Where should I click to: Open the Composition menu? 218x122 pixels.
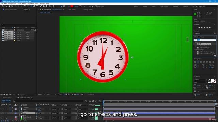tap(12, 4)
